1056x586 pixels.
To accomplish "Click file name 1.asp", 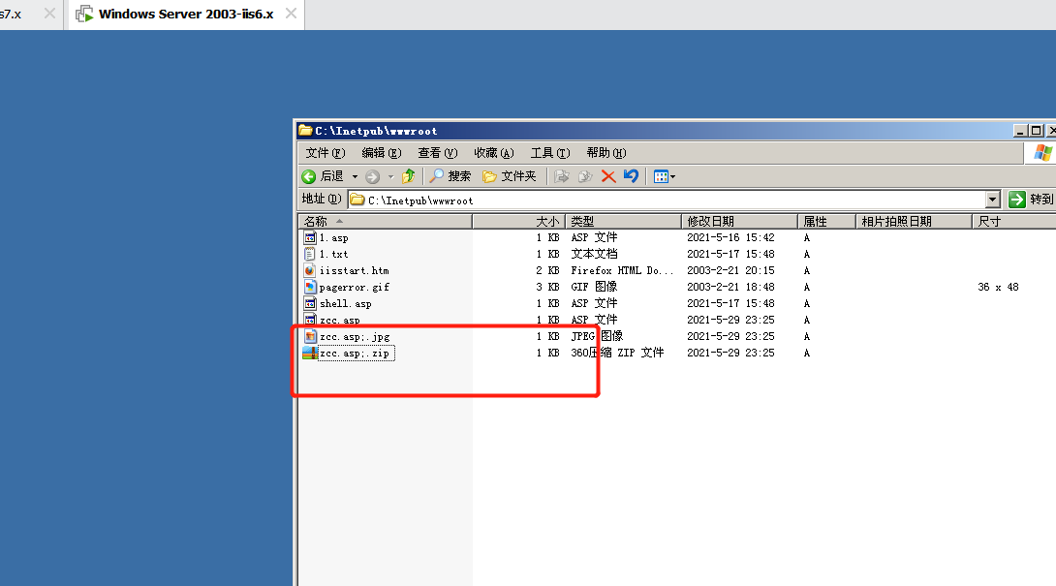I will [334, 237].
